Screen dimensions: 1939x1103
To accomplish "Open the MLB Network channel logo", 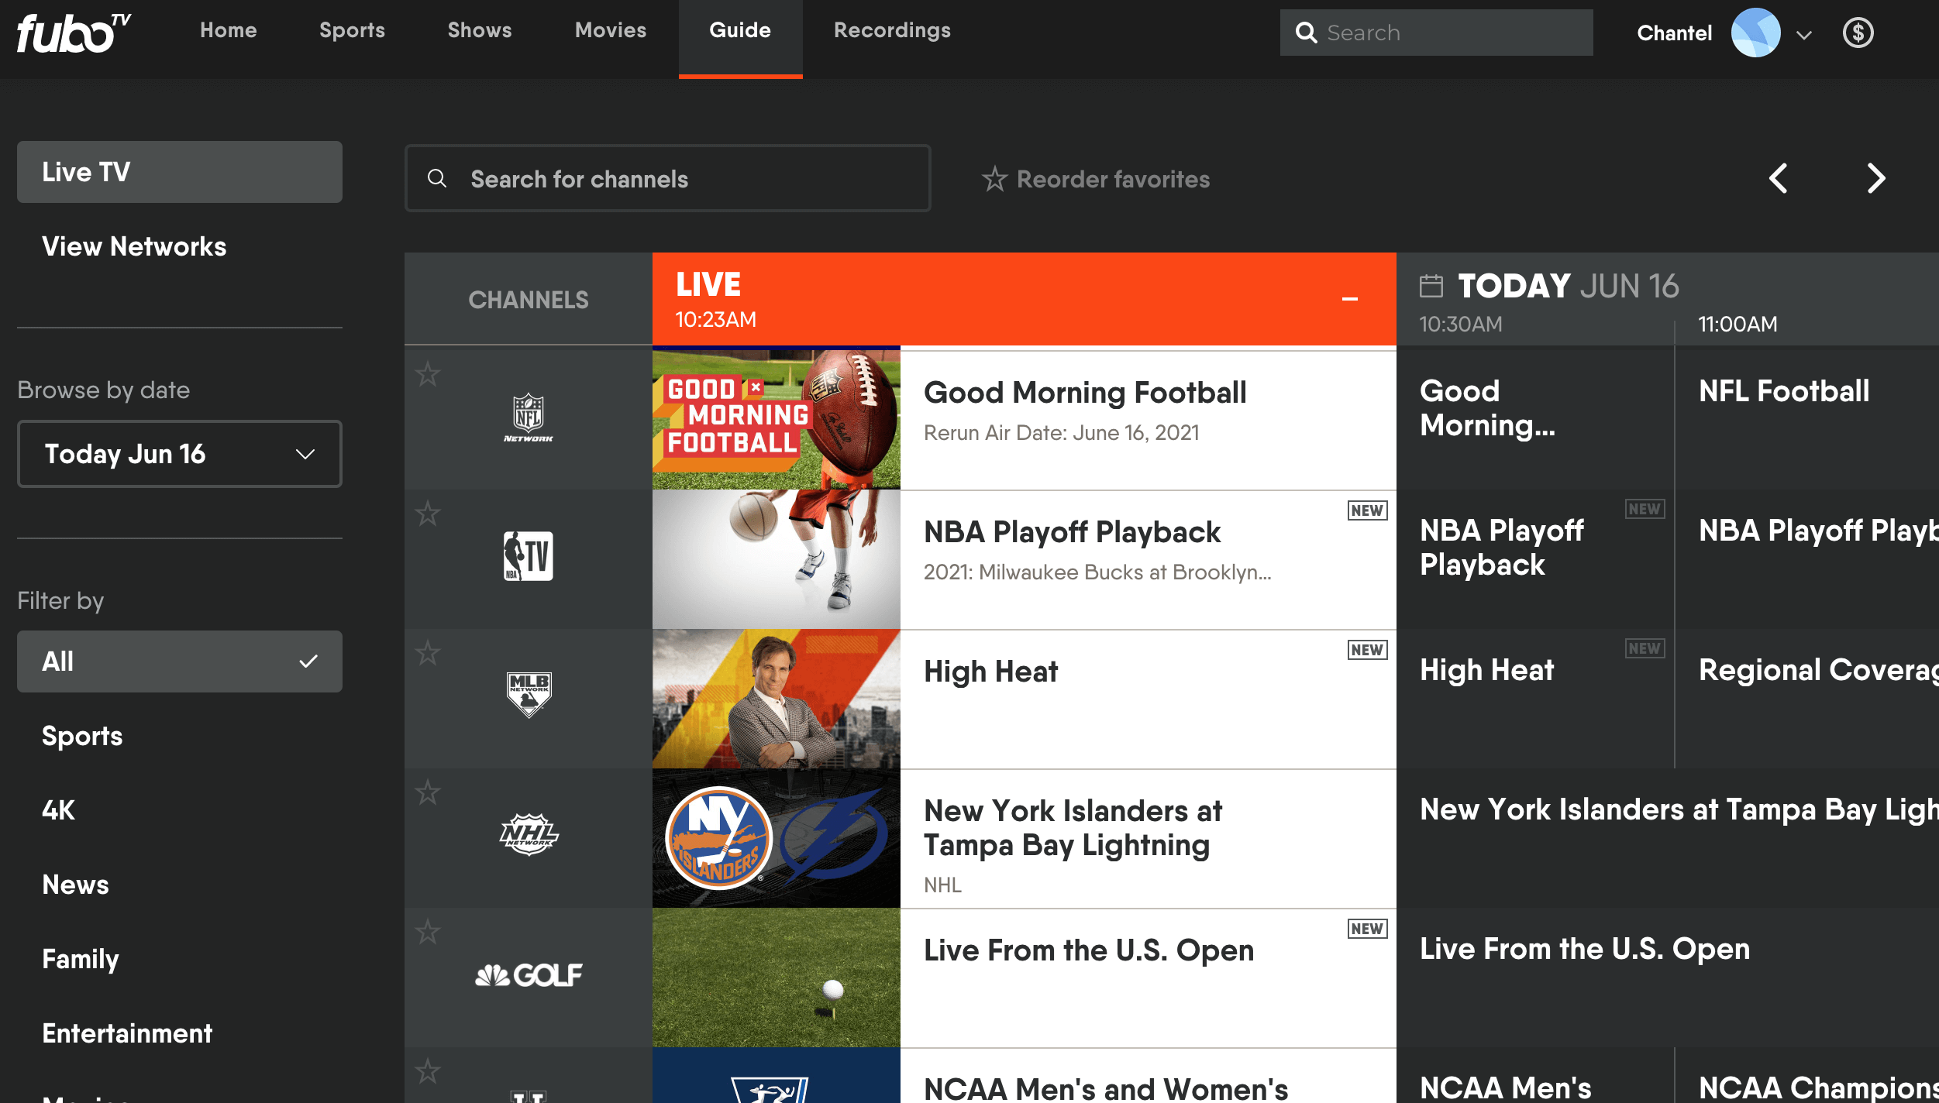I will click(x=529, y=695).
